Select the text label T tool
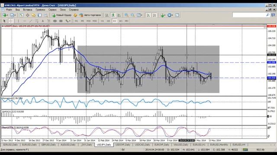This screenshot has width=277, height=155. 49,21
